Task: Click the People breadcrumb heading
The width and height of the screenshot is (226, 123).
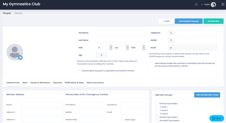Action: [x=7, y=13]
